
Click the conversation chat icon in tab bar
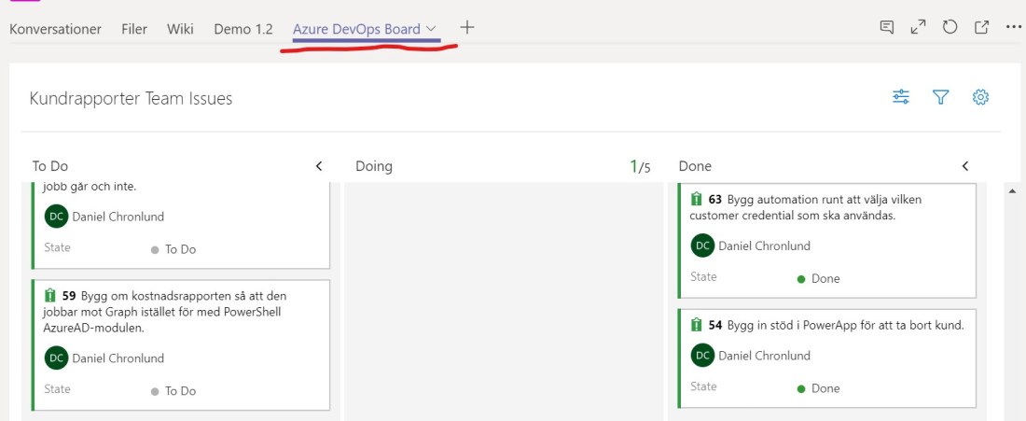click(887, 28)
